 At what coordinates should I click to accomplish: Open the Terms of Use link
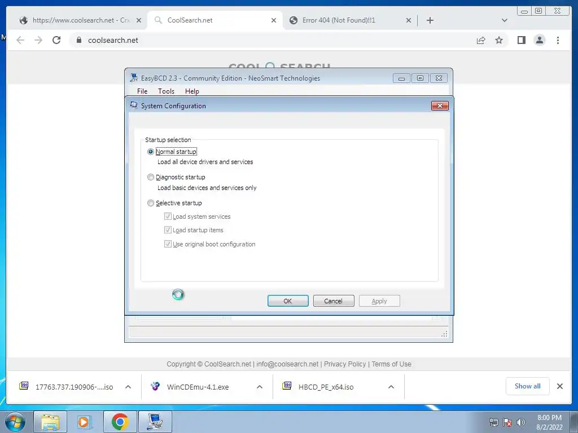coord(391,364)
